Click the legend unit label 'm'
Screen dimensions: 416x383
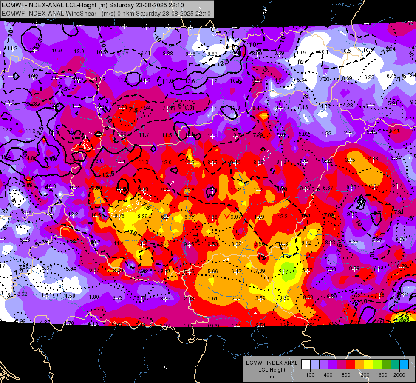coord(272,377)
